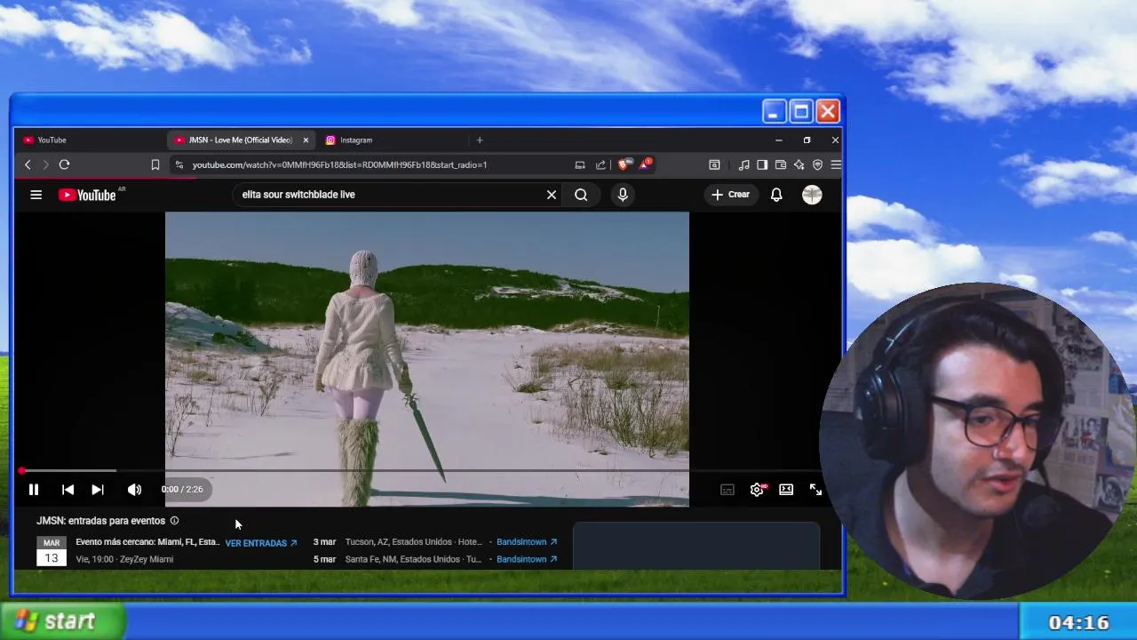Click the VER ENTRADAS link
This screenshot has height=640, width=1137.
click(261, 543)
